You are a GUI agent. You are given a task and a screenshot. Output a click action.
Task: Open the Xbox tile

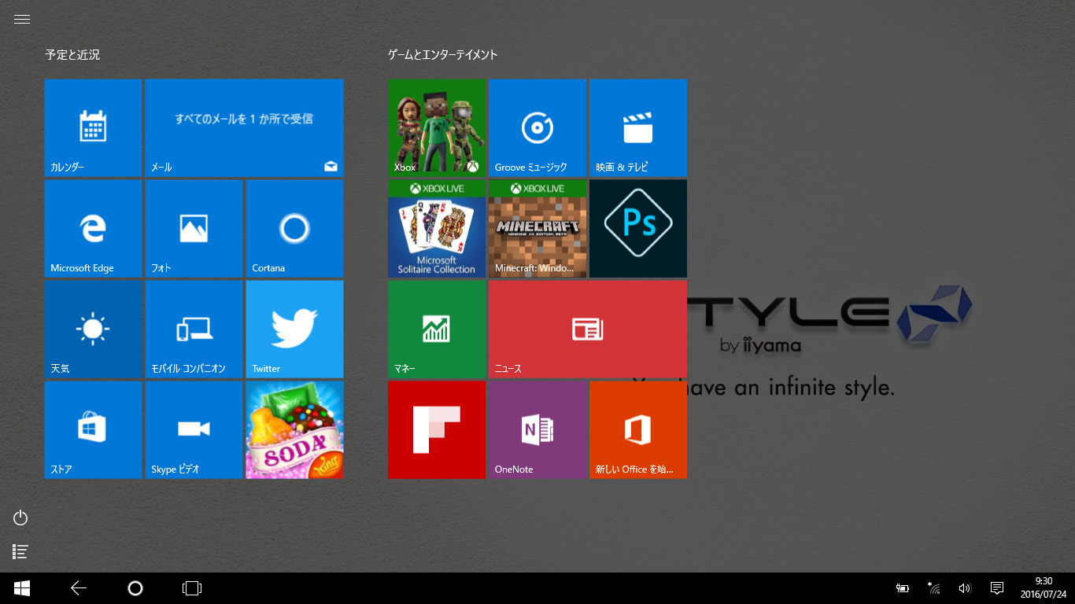point(437,127)
